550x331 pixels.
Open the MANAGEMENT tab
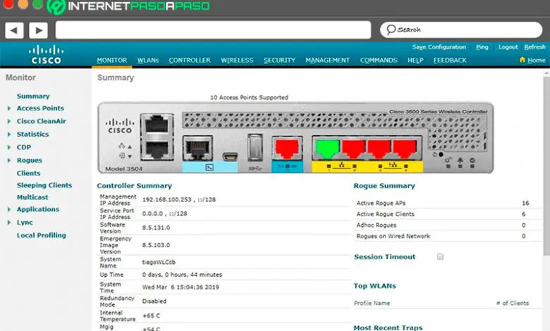pyautogui.click(x=327, y=61)
